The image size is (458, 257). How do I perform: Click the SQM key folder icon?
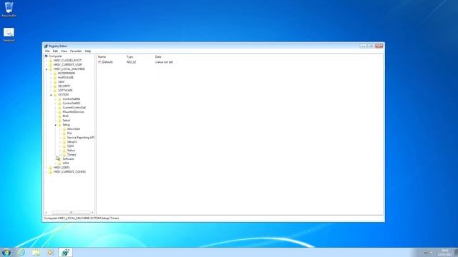pyautogui.click(x=64, y=146)
